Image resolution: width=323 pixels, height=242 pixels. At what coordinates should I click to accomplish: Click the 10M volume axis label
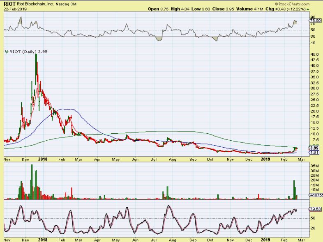point(314,190)
